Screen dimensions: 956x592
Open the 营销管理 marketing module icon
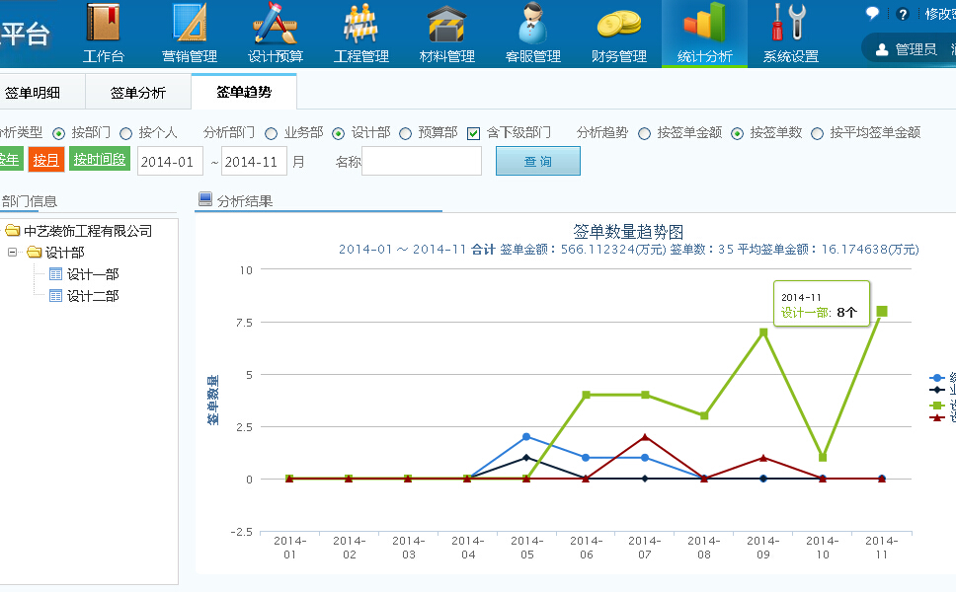190,25
